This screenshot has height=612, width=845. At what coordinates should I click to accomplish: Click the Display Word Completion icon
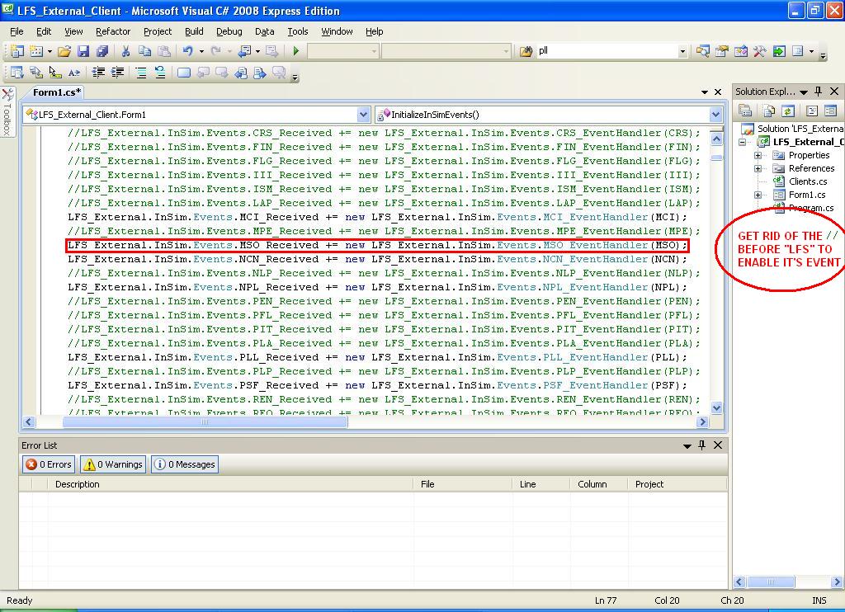pyautogui.click(x=73, y=73)
